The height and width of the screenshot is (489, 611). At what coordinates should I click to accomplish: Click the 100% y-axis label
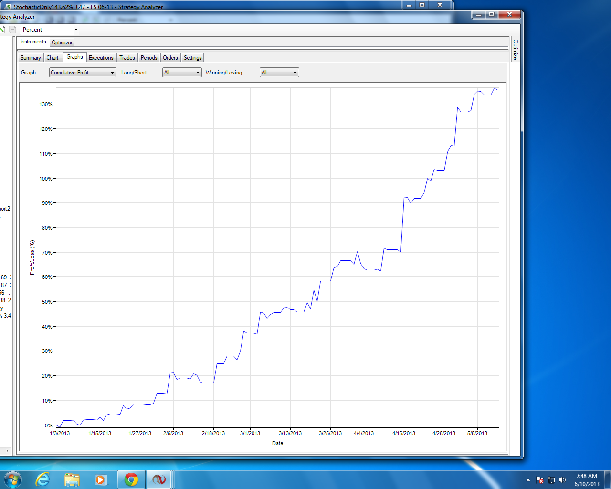tap(46, 179)
